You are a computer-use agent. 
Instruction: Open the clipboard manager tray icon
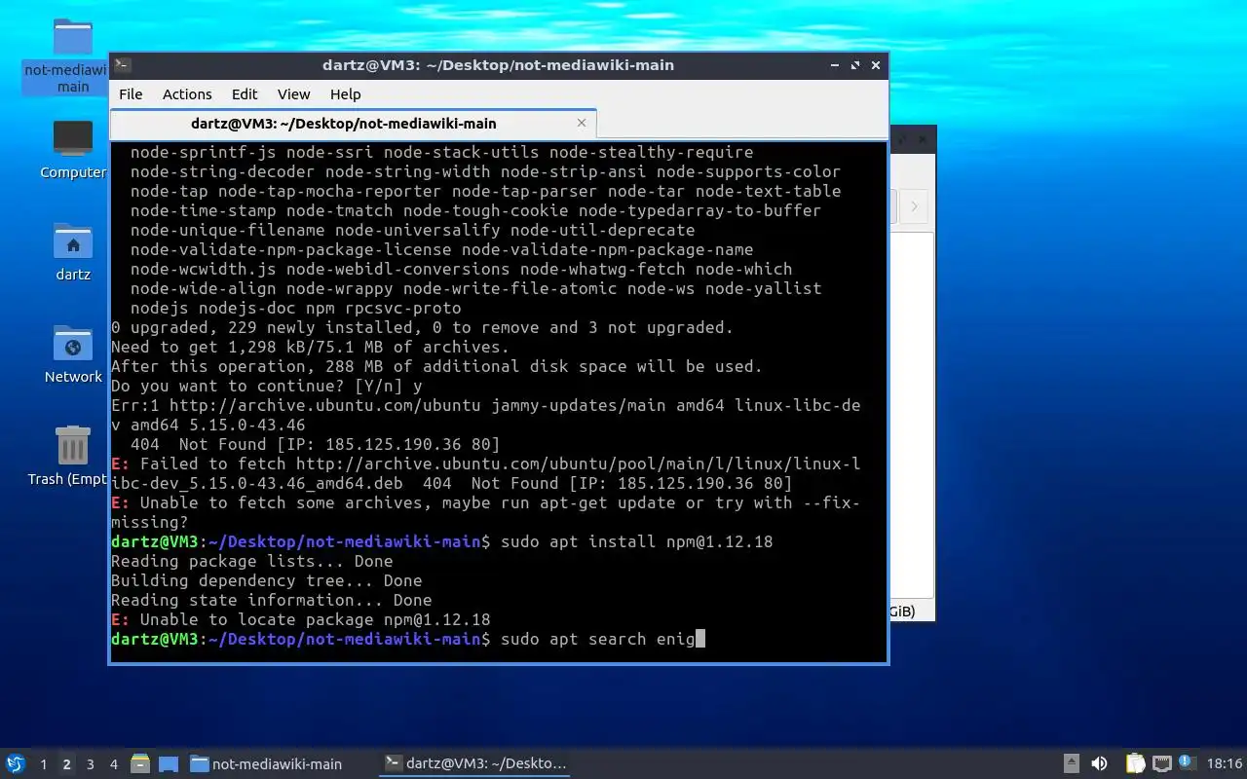[1135, 764]
